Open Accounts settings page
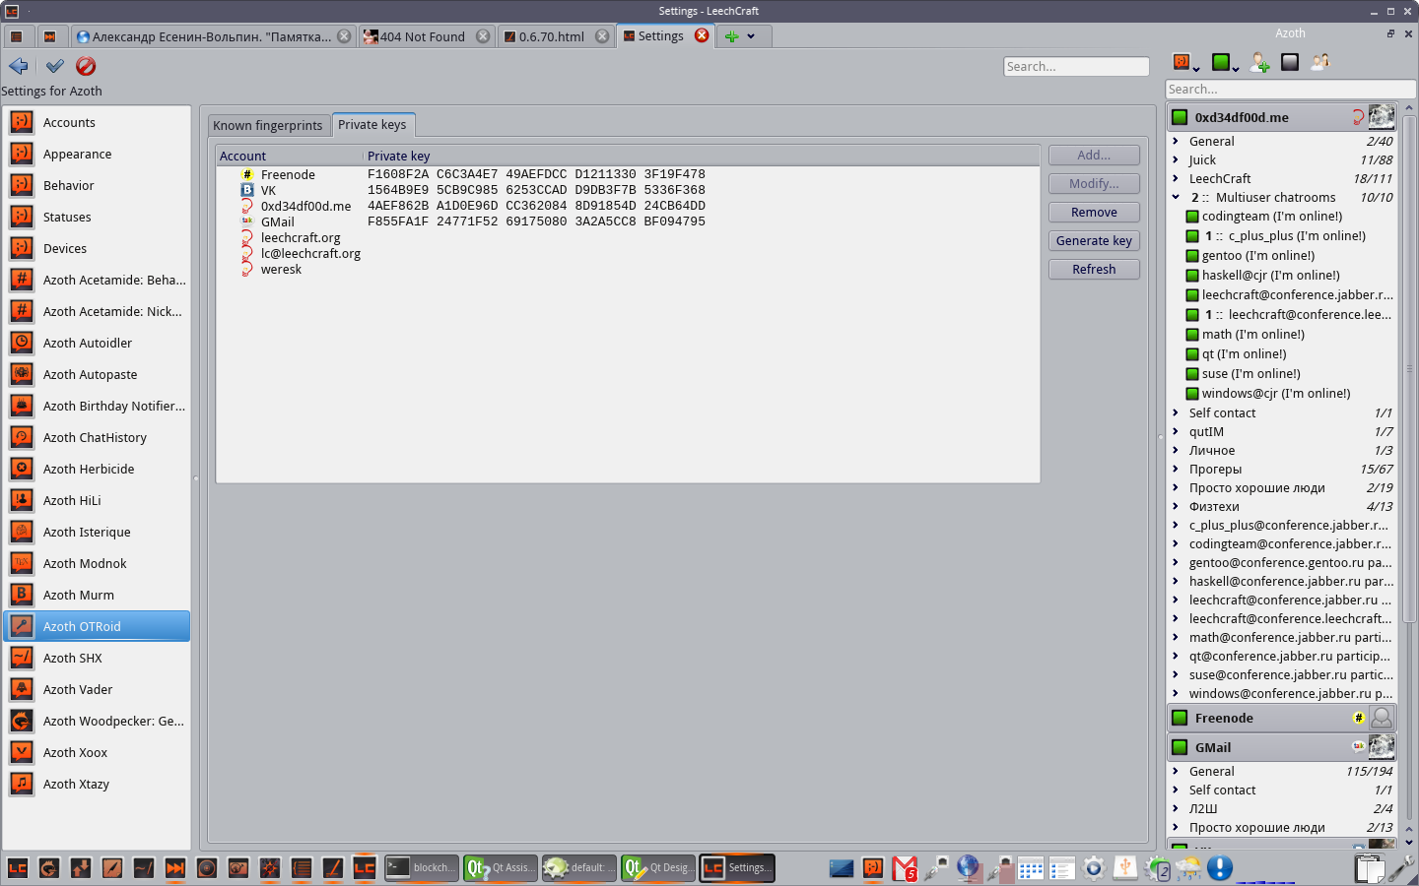 pos(97,122)
